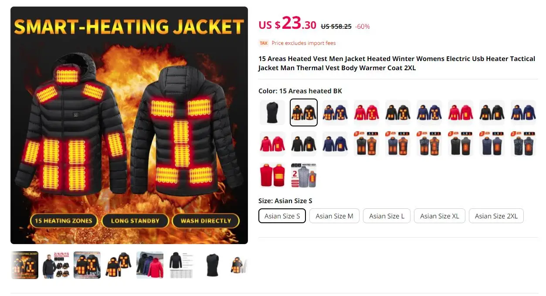Open the thumbnail of man wearing jacket
The height and width of the screenshot is (296, 546).
pyautogui.click(x=56, y=265)
